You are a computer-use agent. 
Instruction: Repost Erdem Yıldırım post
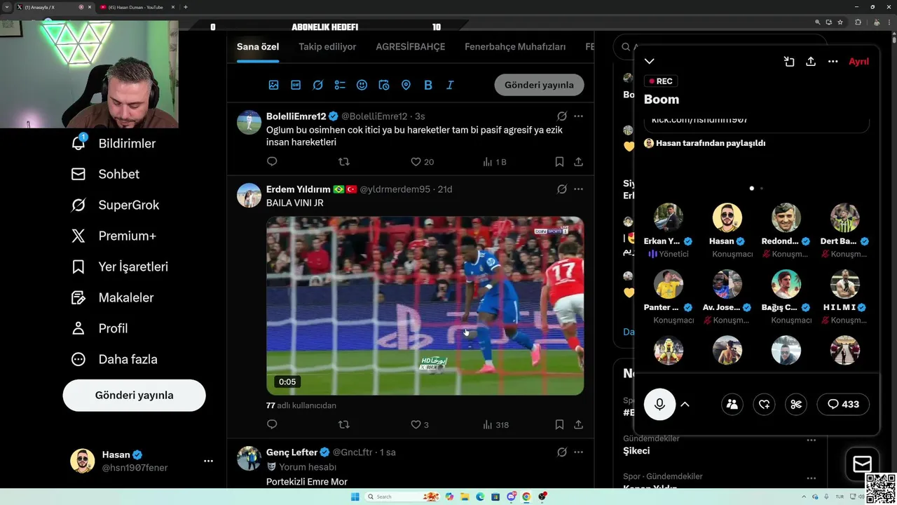343,424
